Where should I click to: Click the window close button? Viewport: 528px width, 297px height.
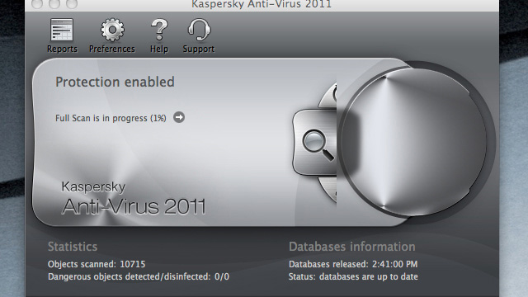tap(37, 3)
